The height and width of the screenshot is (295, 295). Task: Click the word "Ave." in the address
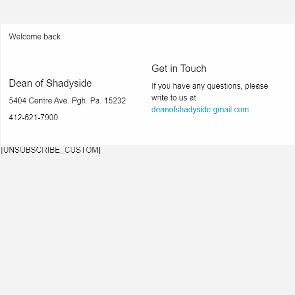[61, 101]
